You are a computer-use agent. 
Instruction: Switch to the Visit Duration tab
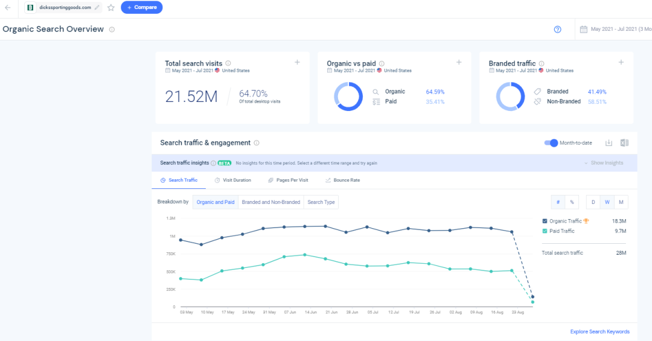pyautogui.click(x=233, y=180)
